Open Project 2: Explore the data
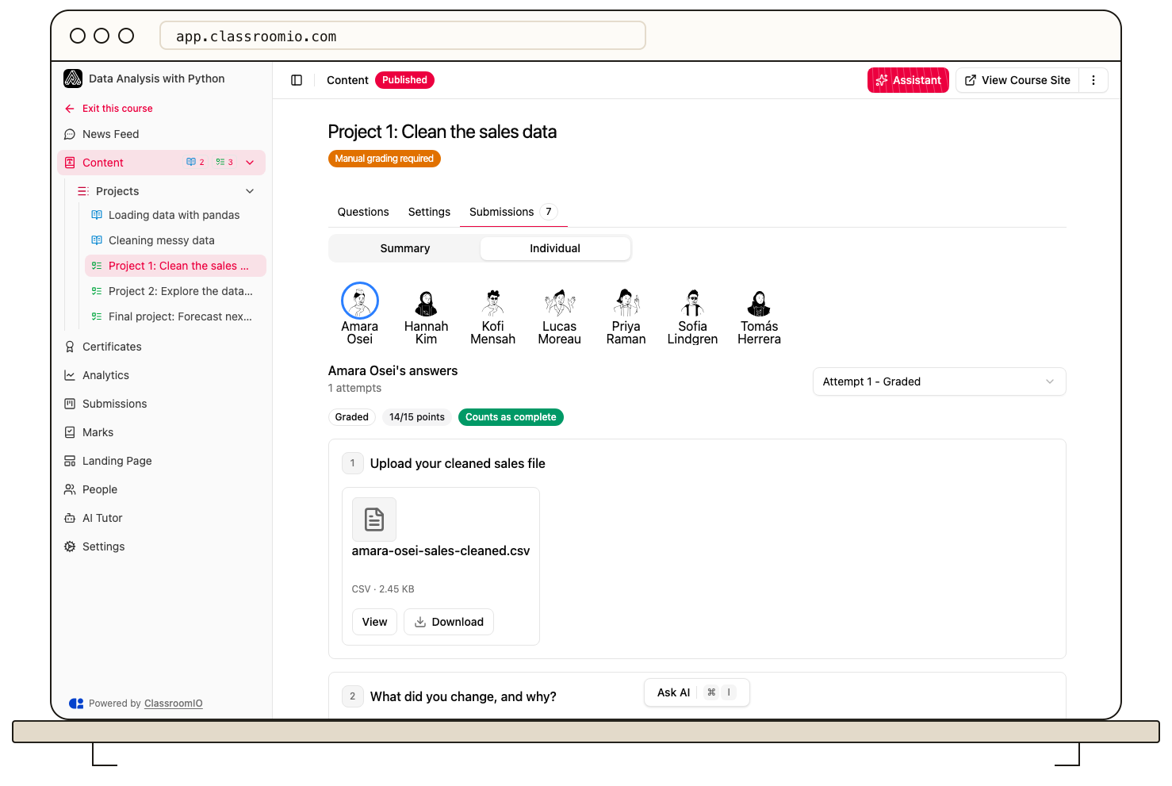 tap(174, 291)
